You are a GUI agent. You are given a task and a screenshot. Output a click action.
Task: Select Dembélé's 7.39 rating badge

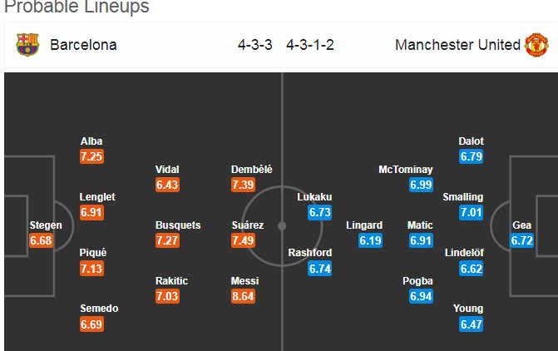click(243, 185)
